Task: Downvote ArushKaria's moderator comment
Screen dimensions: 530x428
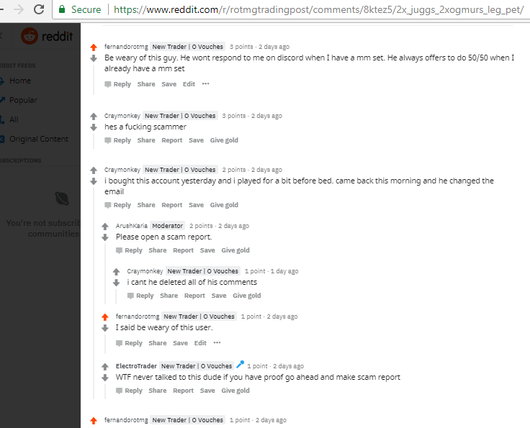Action: pos(105,237)
